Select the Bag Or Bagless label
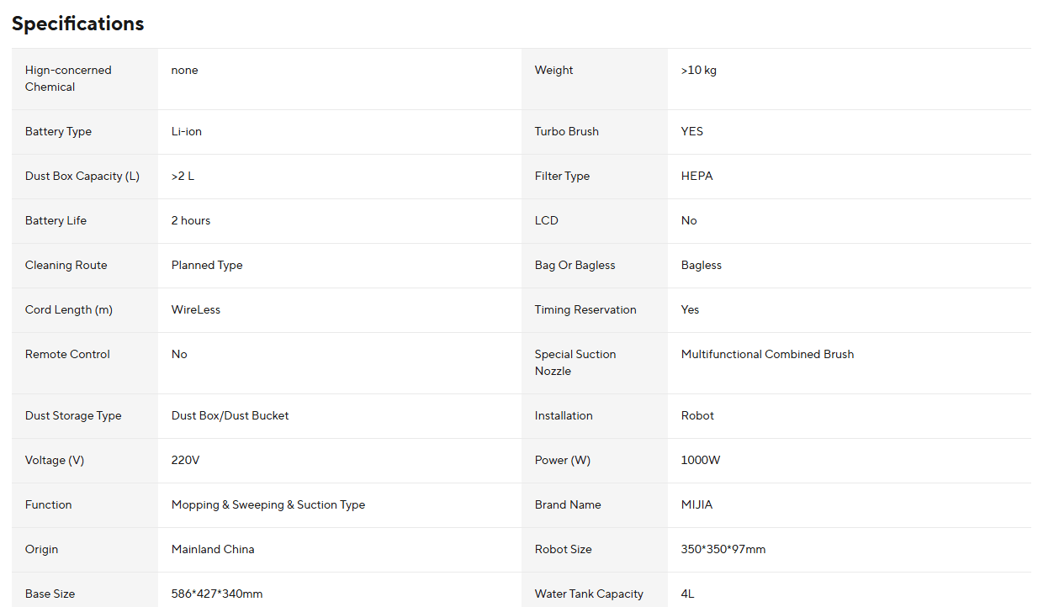This screenshot has width=1038, height=607. click(575, 266)
